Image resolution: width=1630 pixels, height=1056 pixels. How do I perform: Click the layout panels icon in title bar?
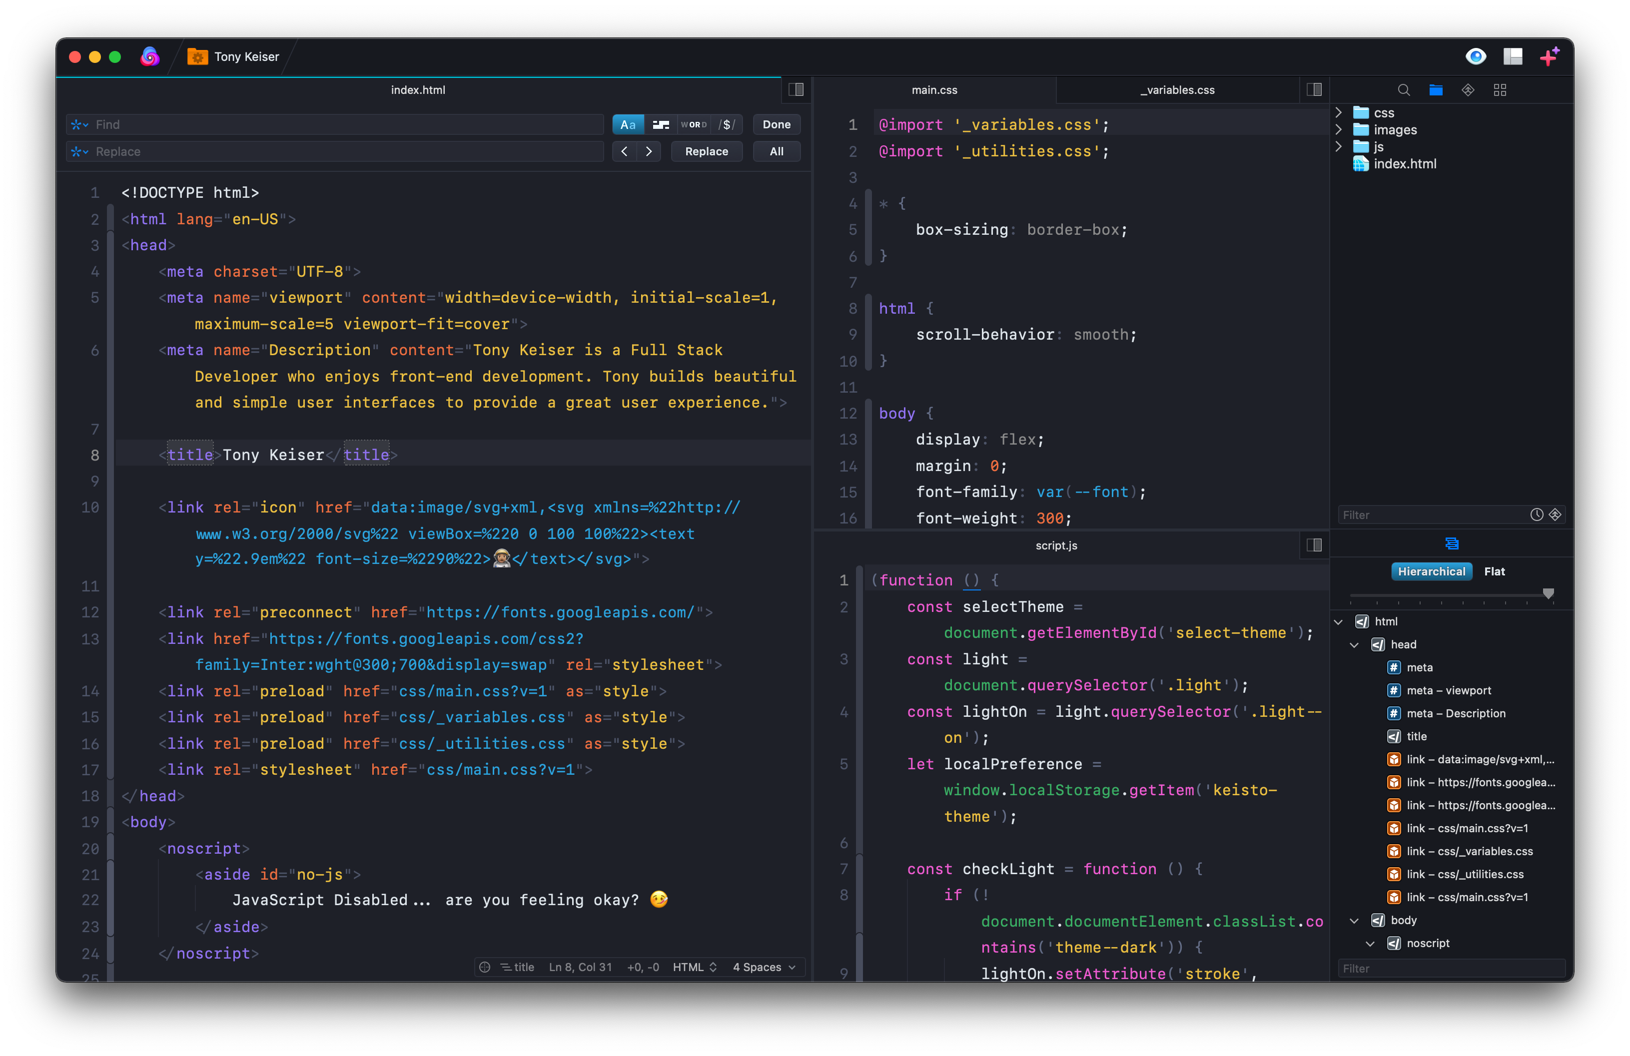(1512, 56)
